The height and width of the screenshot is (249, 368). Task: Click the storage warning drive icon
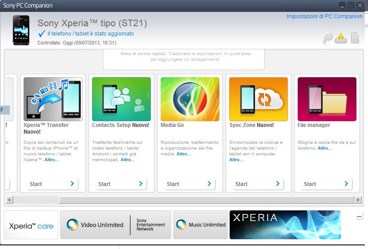click(x=341, y=38)
